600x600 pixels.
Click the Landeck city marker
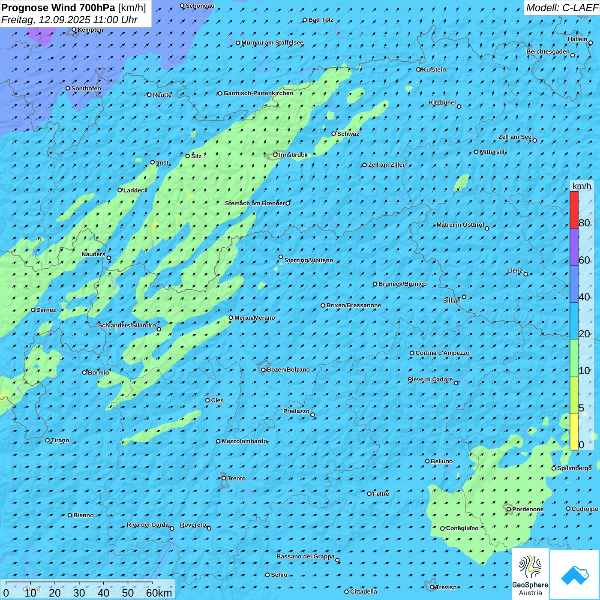click(x=120, y=190)
